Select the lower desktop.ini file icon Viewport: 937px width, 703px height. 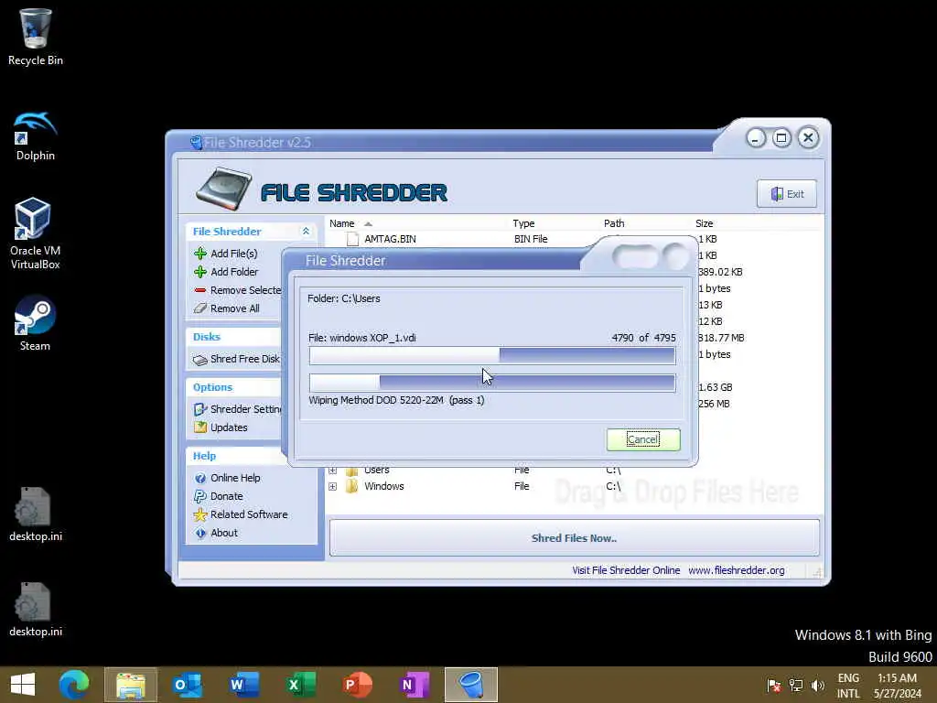tap(36, 610)
